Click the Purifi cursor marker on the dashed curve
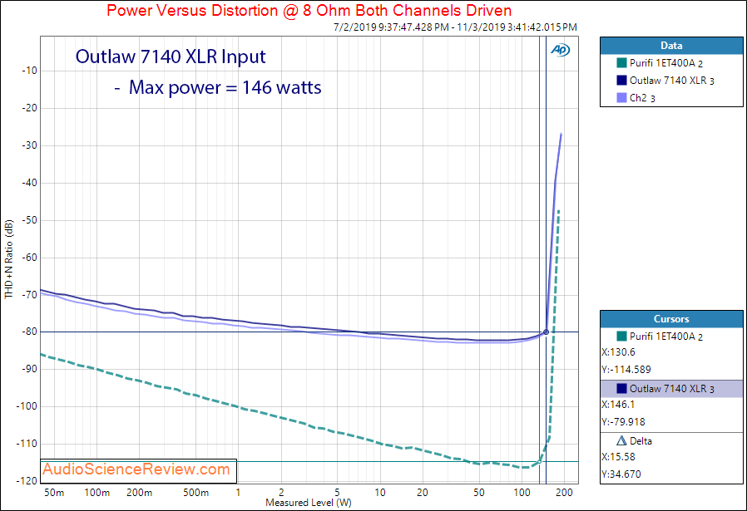747x511 pixels. click(x=539, y=461)
